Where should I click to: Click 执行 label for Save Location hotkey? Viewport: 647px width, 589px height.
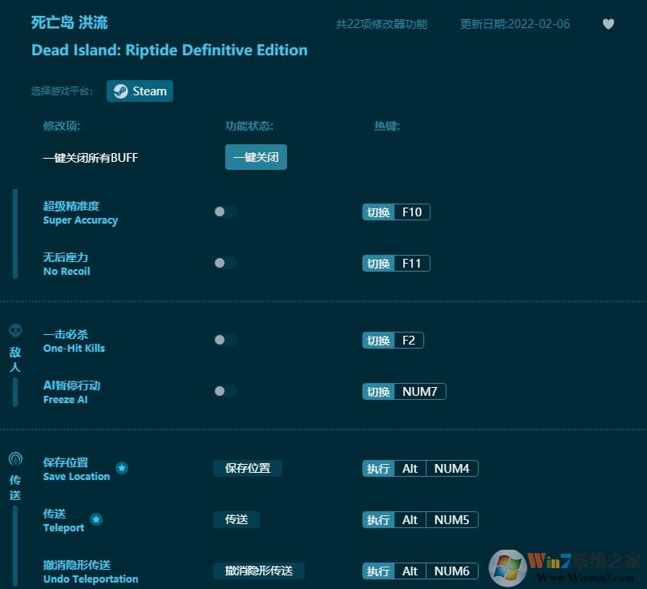(x=378, y=469)
